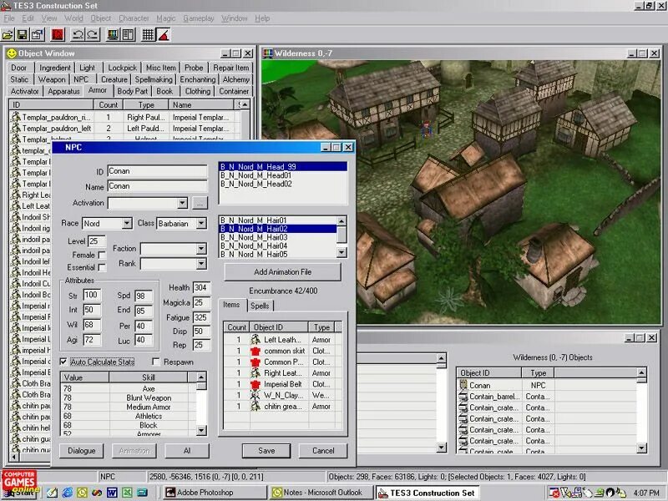Viewport: 668px width, 501px height.
Task: Open the World menu
Action: (73, 18)
